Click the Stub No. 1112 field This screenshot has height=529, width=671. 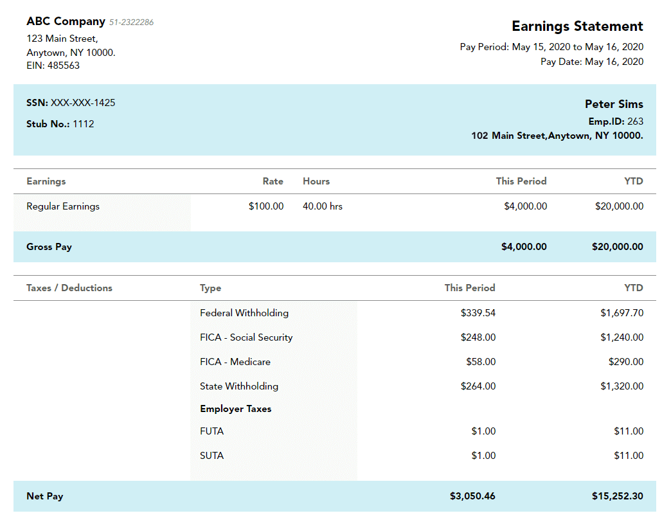60,124
